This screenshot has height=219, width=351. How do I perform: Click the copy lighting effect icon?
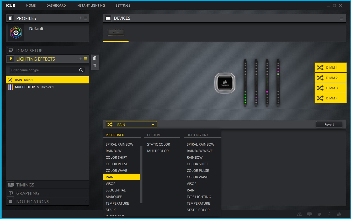(95, 58)
